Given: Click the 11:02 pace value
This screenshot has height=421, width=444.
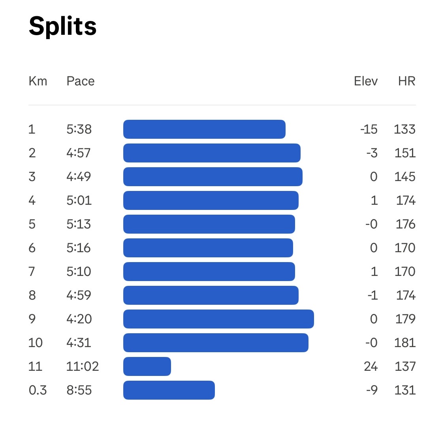Looking at the screenshot, I should point(83,366).
